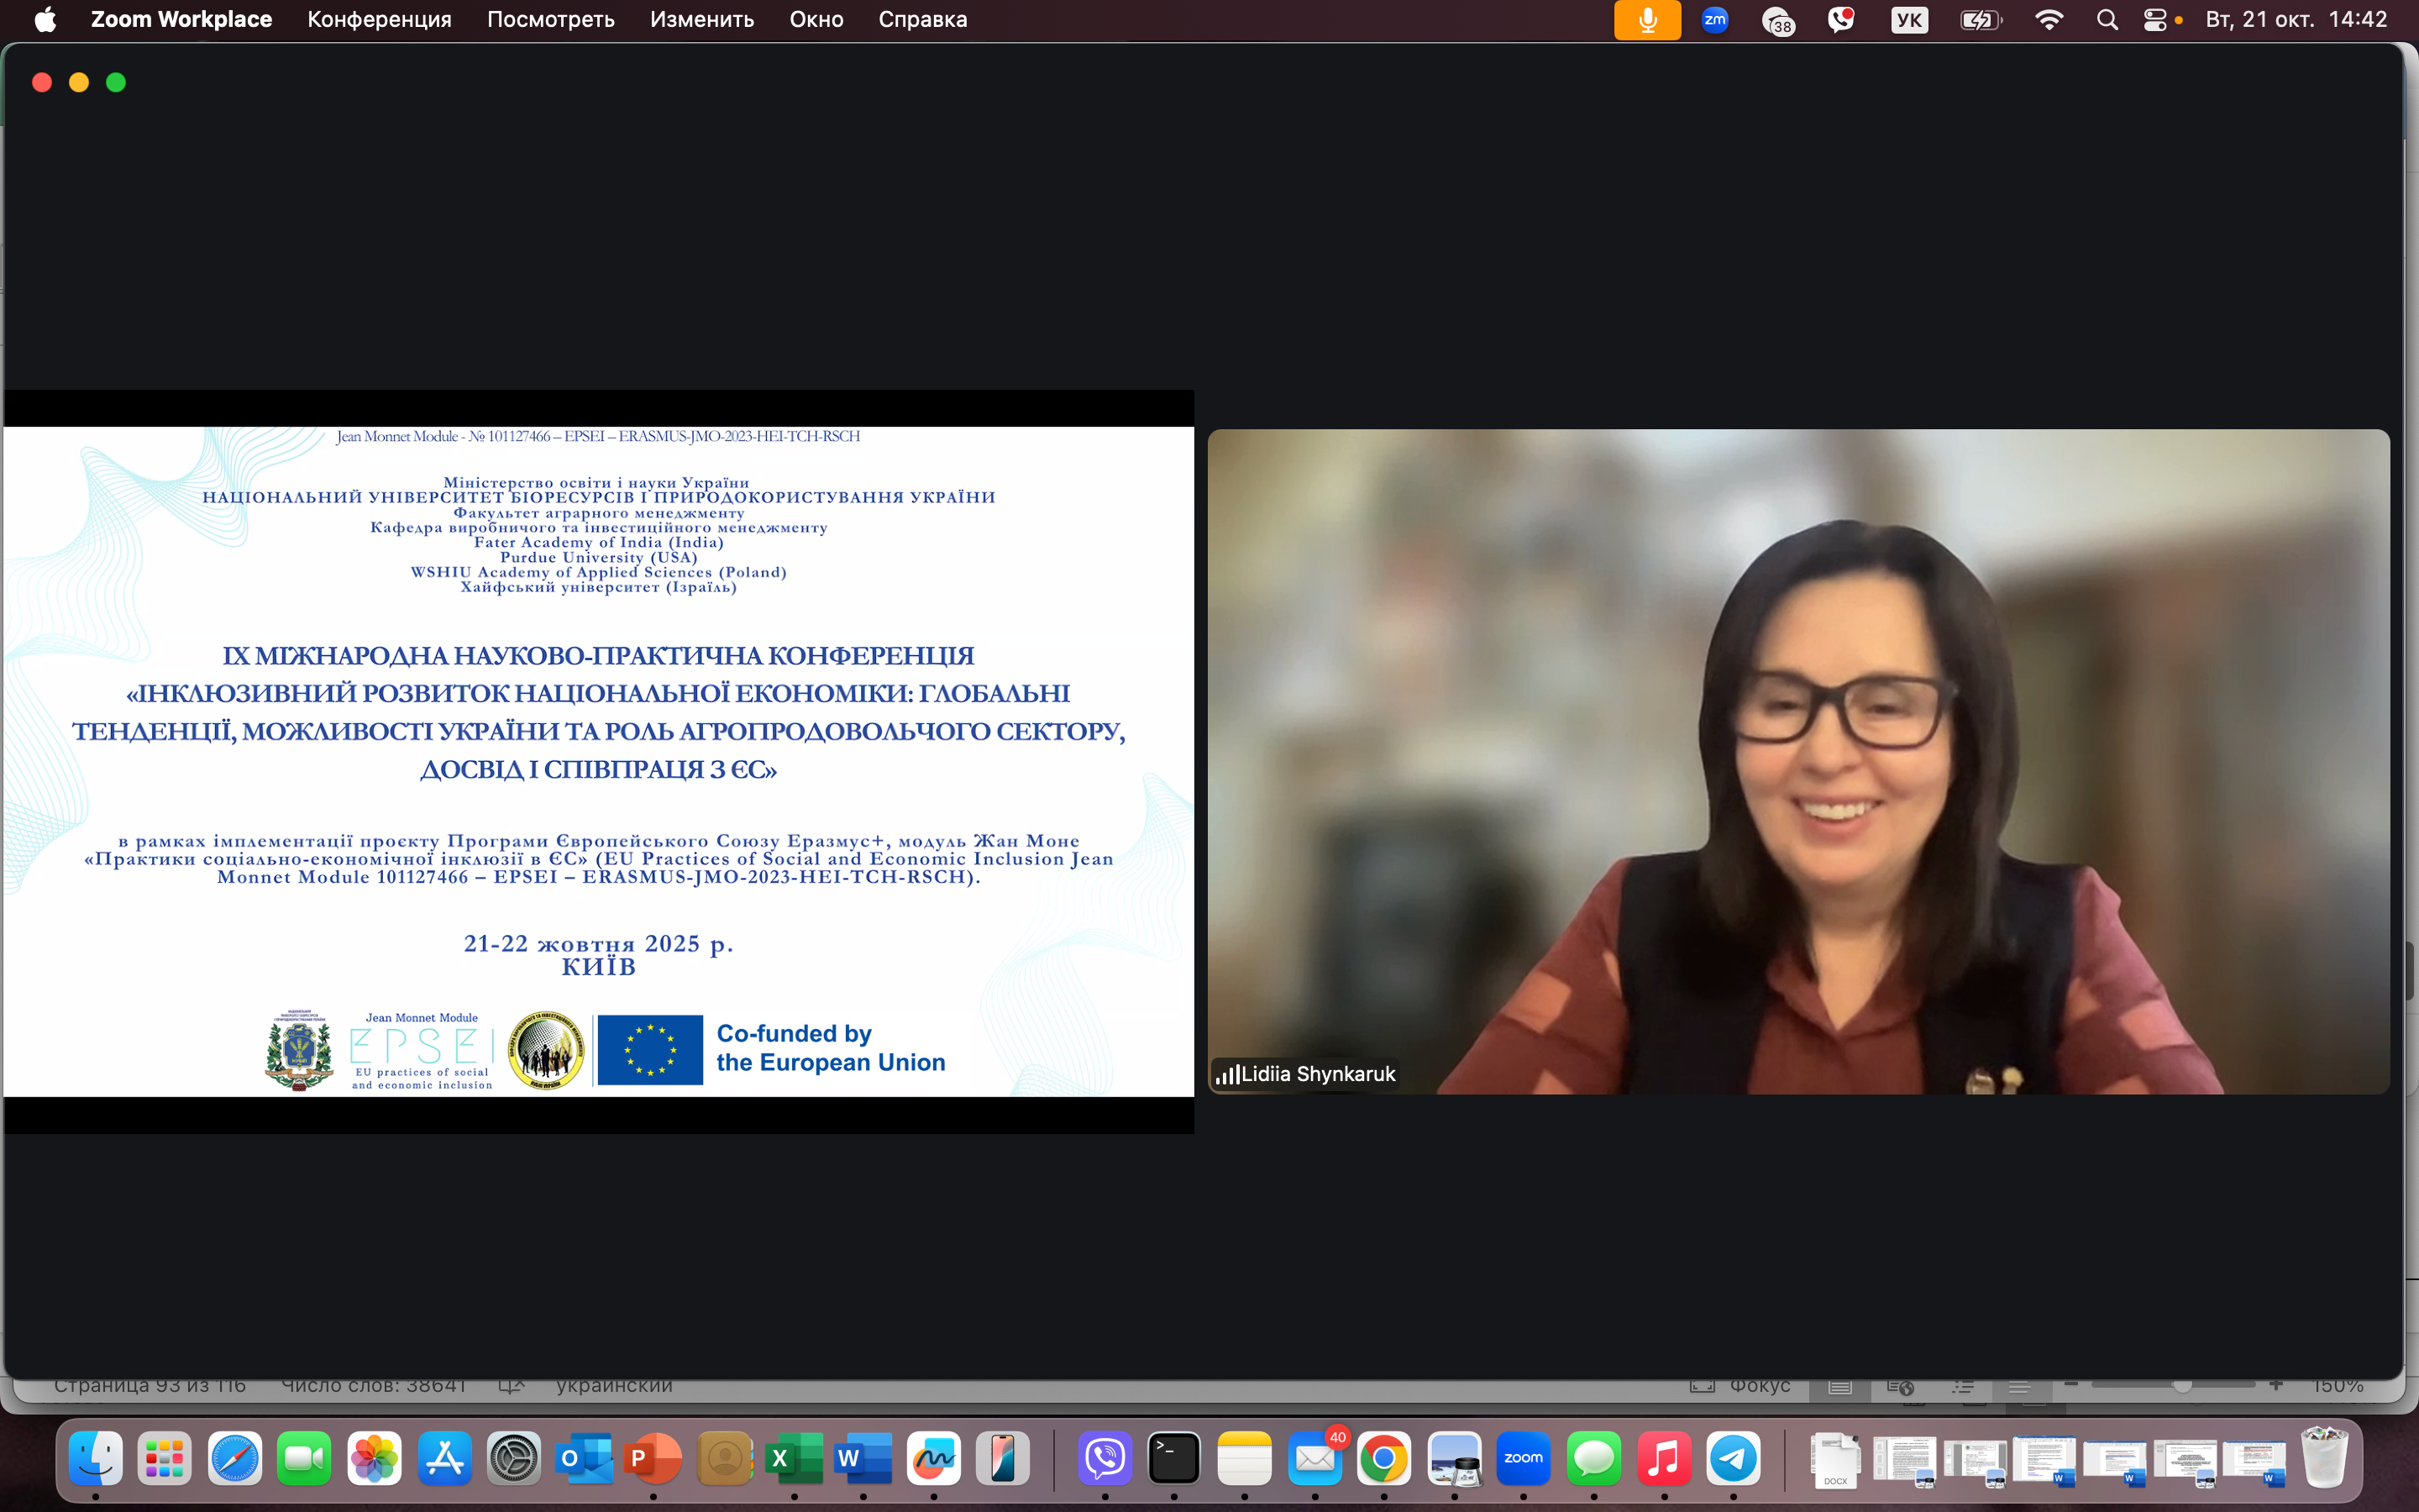The width and height of the screenshot is (2419, 1512).
Task: Open Microsoft PowerPoint from the Dock
Action: click(653, 1458)
